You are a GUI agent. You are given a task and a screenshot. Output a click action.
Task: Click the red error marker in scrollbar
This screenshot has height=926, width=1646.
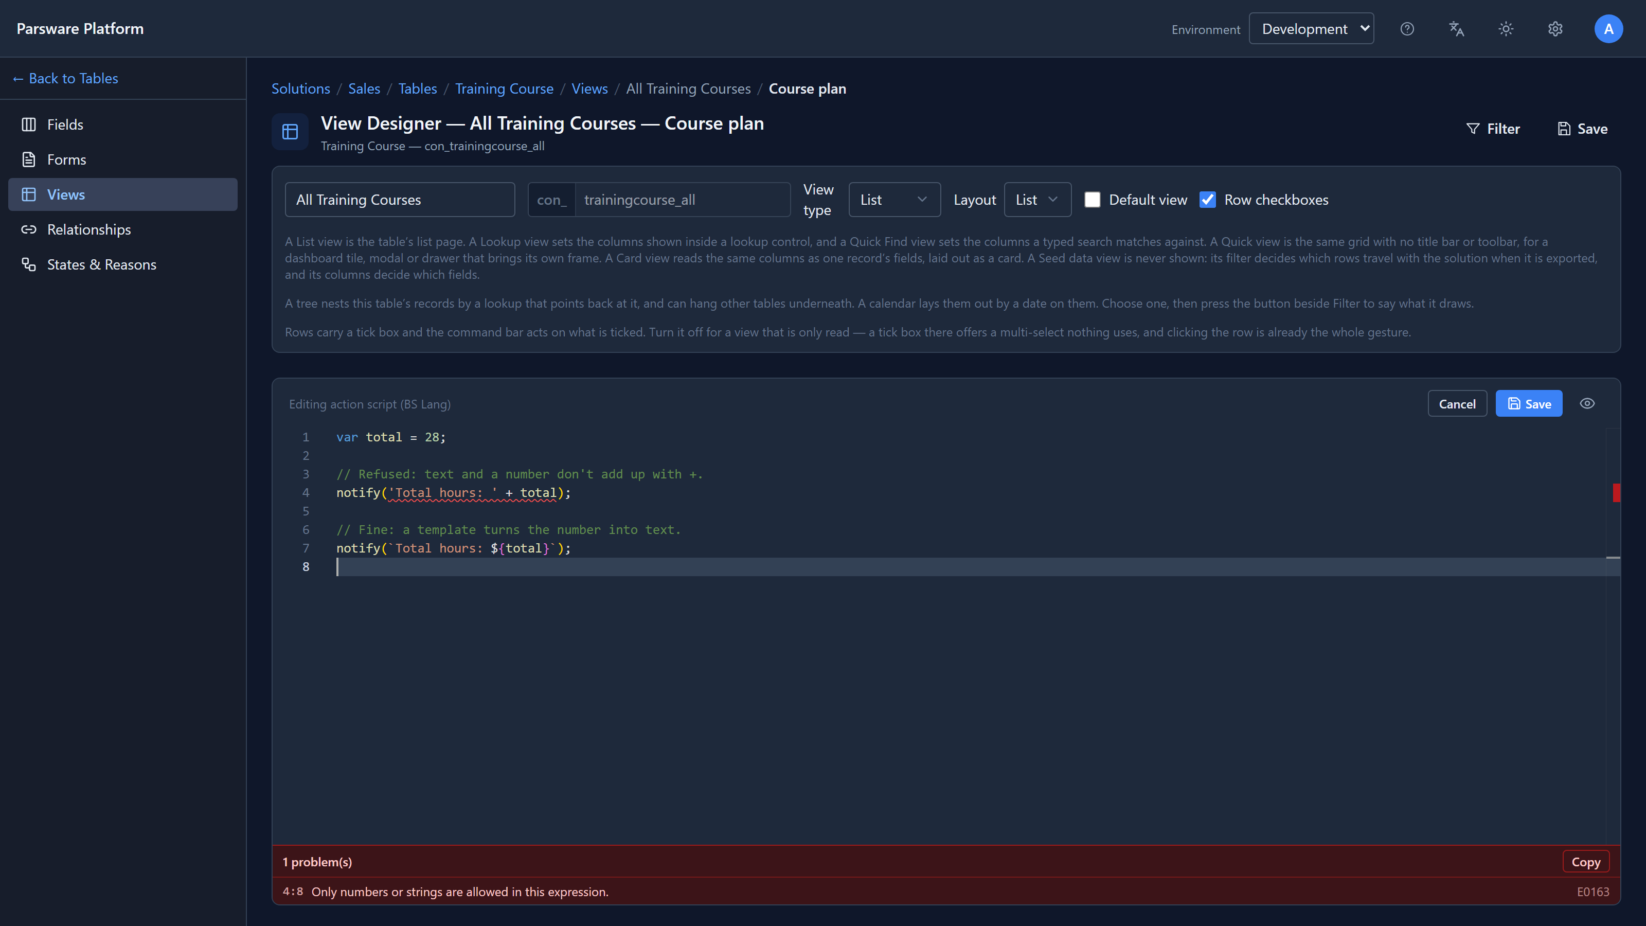pos(1617,492)
